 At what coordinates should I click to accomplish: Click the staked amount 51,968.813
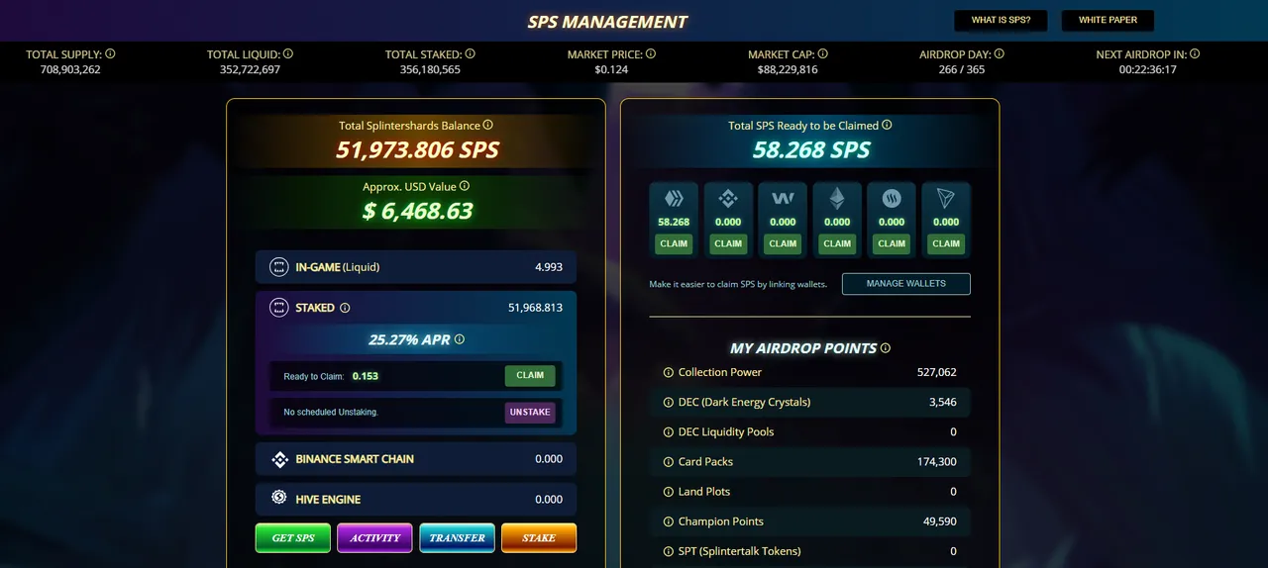coord(535,308)
